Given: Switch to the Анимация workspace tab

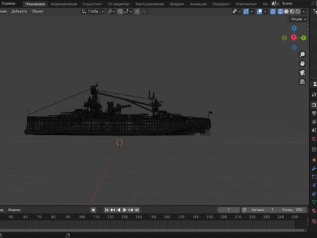Looking at the screenshot, I should [198, 4].
